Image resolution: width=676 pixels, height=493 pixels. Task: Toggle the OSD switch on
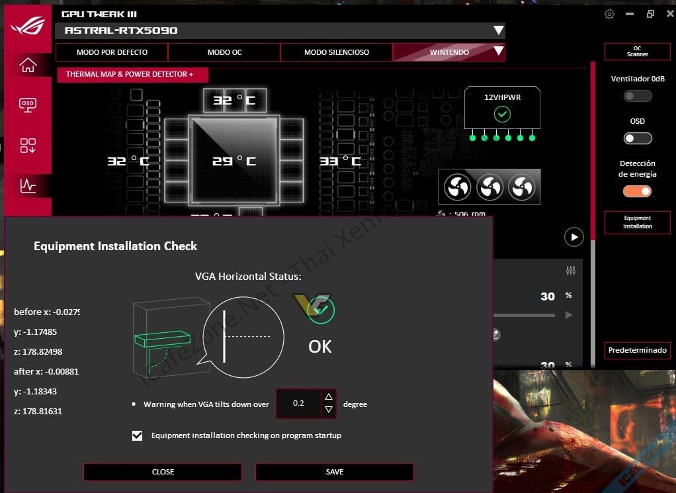[x=637, y=138]
